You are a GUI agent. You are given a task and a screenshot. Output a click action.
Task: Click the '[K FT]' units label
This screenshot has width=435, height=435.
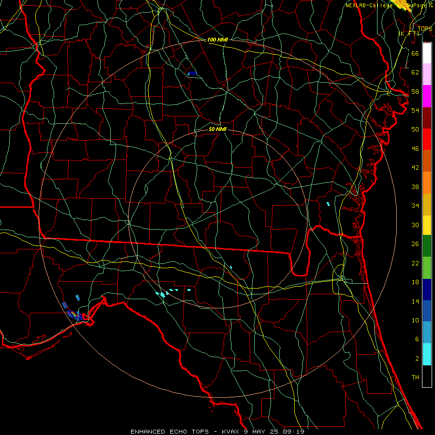408,34
